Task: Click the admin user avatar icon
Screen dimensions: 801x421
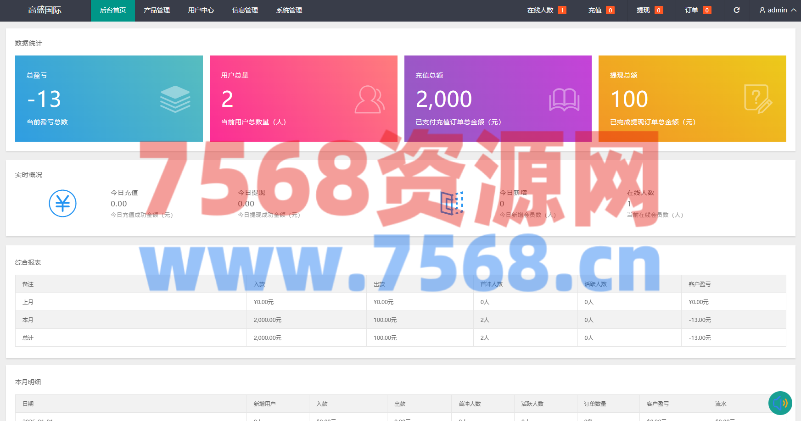Action: tap(762, 10)
